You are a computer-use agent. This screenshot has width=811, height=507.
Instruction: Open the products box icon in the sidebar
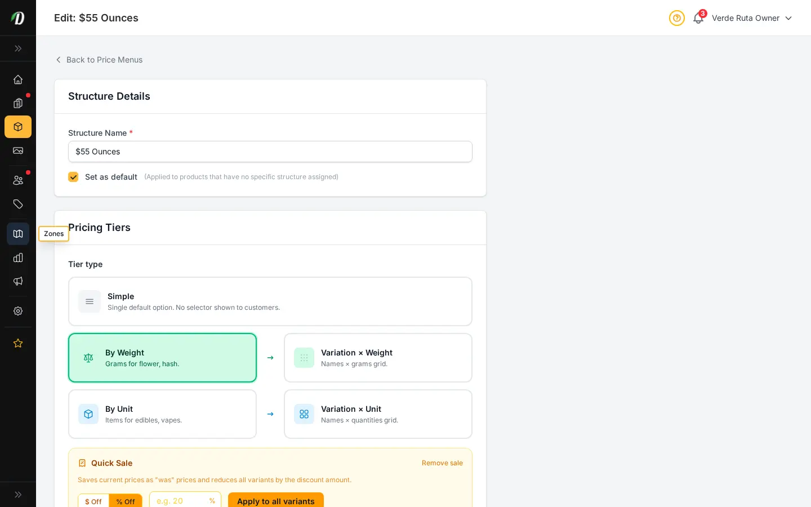18,127
